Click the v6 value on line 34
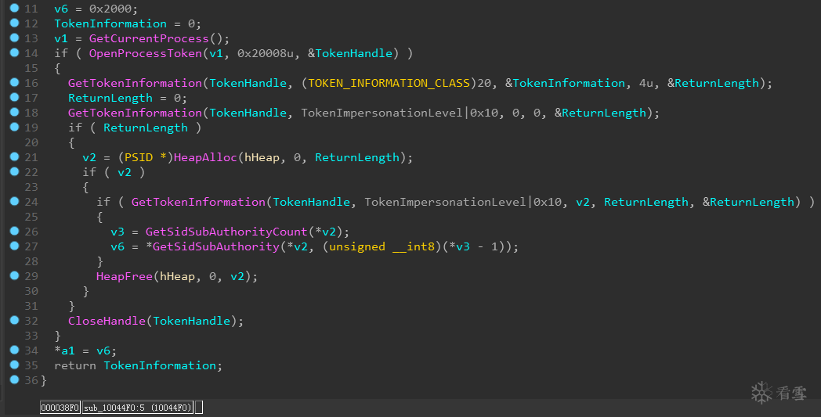 pos(103,350)
